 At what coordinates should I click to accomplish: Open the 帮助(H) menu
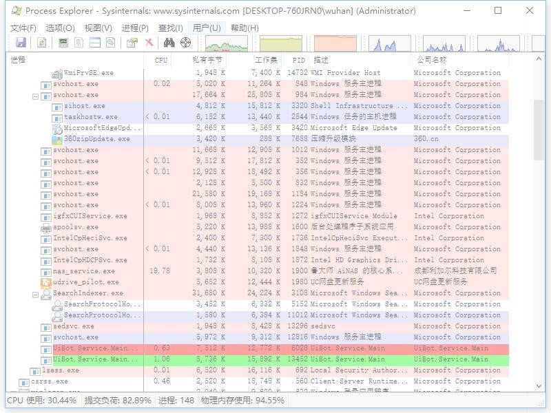[x=245, y=28]
